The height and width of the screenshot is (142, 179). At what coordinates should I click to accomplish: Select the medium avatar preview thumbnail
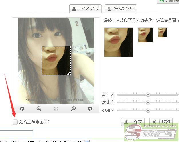click(145, 35)
